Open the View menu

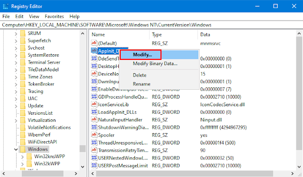(34, 17)
